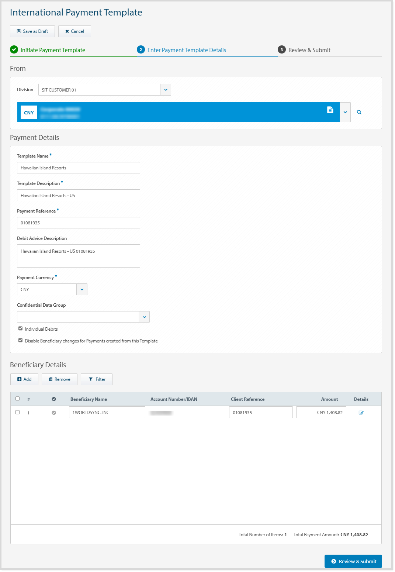Click the Save as Draft disk icon

[x=18, y=31]
